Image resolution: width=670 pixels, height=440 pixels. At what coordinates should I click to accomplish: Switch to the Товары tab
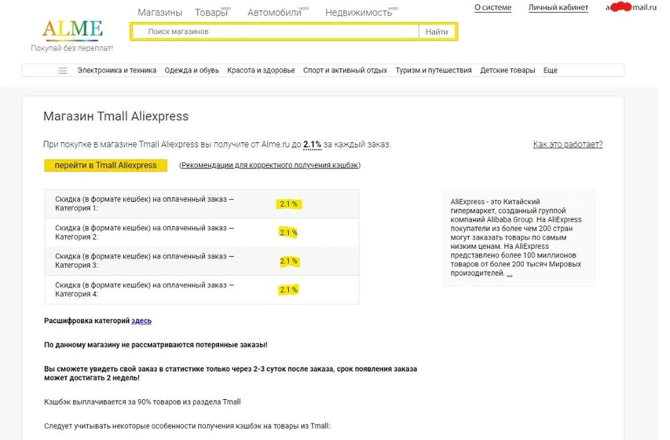(x=211, y=12)
